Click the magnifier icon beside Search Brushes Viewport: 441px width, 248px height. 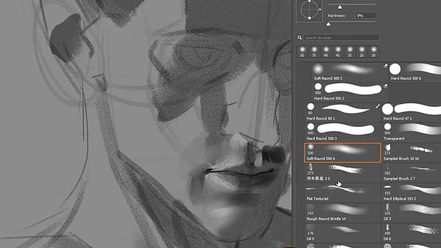300,37
